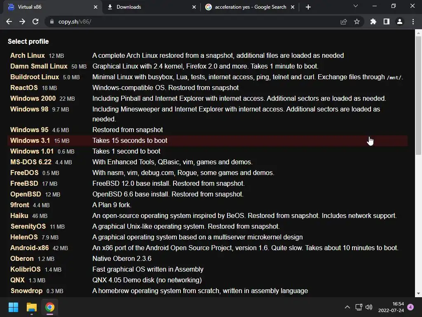Screen dimensions: 422x317
Task: Click text 'Takes 15 seconds to boot'
Action: [130, 140]
